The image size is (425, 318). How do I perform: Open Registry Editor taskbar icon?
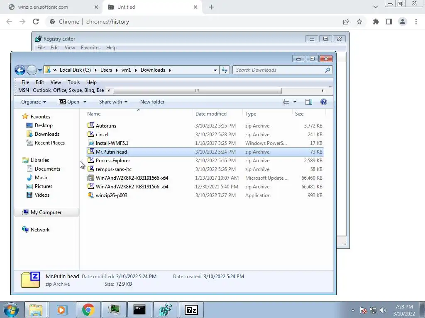(165, 310)
